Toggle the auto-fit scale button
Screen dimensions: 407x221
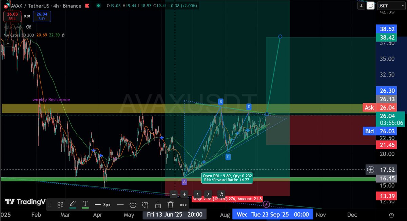(x=370, y=6)
